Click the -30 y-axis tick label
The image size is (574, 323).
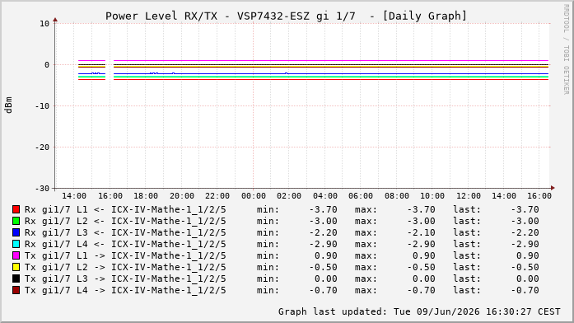[x=42, y=188]
